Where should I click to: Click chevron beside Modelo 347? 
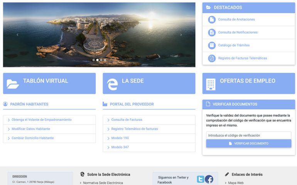pos(108,147)
